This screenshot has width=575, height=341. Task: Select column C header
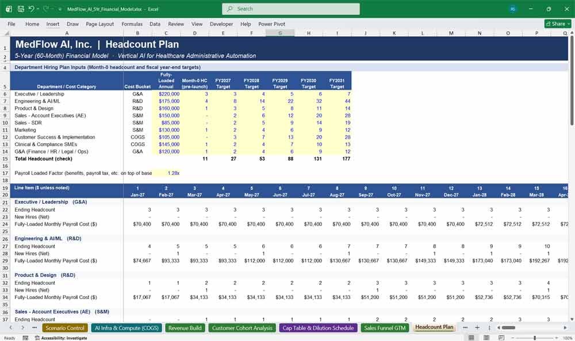coord(166,33)
